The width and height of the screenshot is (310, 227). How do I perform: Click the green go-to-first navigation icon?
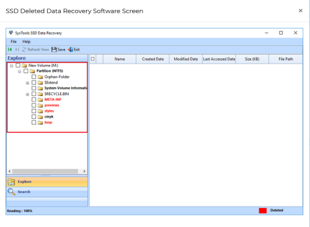click(x=10, y=49)
